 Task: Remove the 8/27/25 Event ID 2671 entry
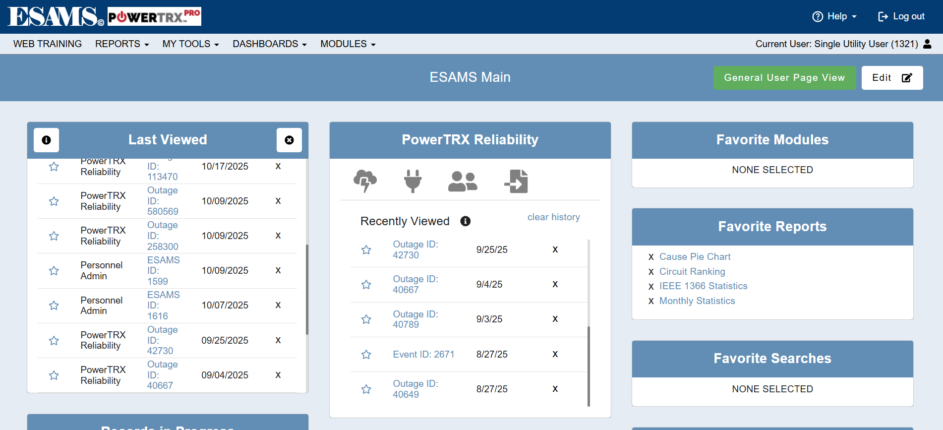(555, 354)
